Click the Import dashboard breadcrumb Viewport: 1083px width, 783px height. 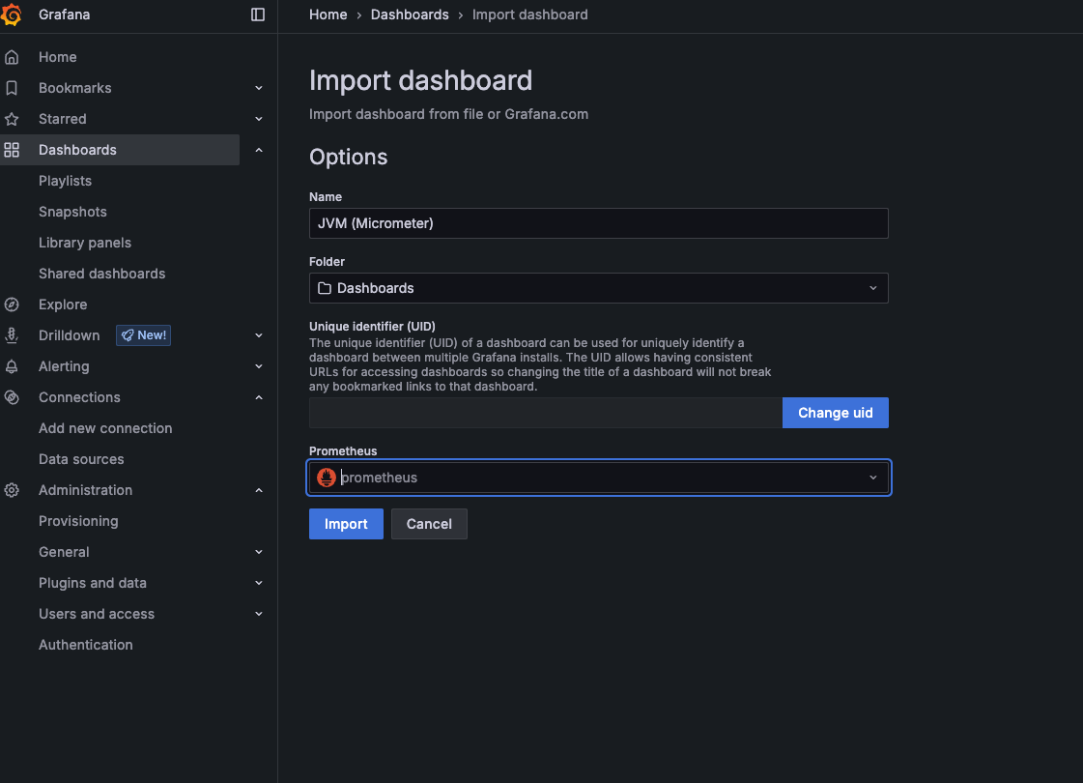[529, 14]
